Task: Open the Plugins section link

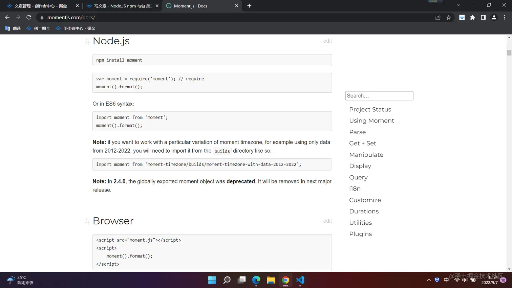Action: coord(360,234)
